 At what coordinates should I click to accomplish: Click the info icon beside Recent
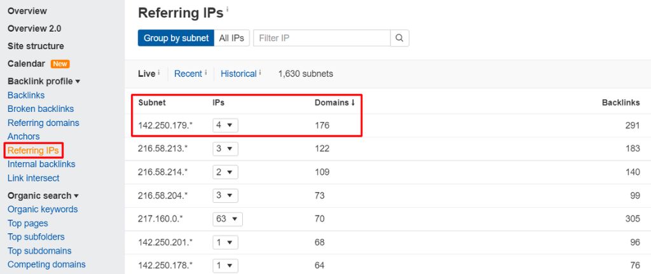pyautogui.click(x=206, y=73)
